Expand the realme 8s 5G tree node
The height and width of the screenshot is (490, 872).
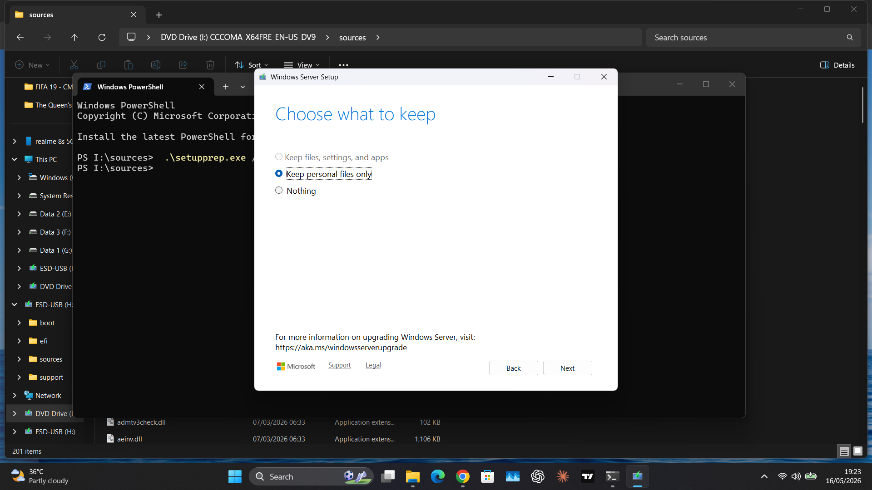pyautogui.click(x=15, y=141)
